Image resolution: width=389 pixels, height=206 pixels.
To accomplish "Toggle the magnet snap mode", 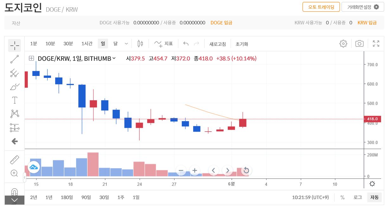I will [x=15, y=192].
